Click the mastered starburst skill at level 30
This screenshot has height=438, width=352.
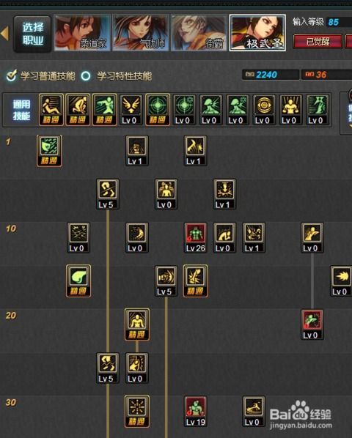137,412
